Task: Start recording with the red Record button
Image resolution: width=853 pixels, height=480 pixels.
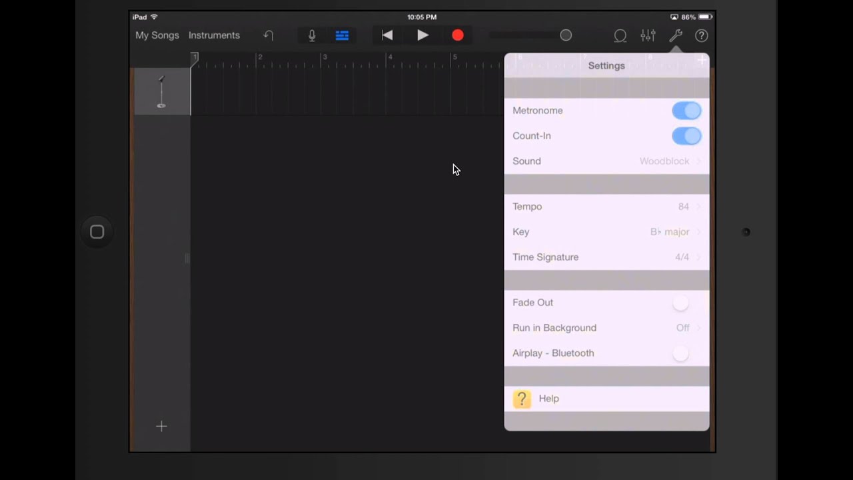Action: click(458, 35)
